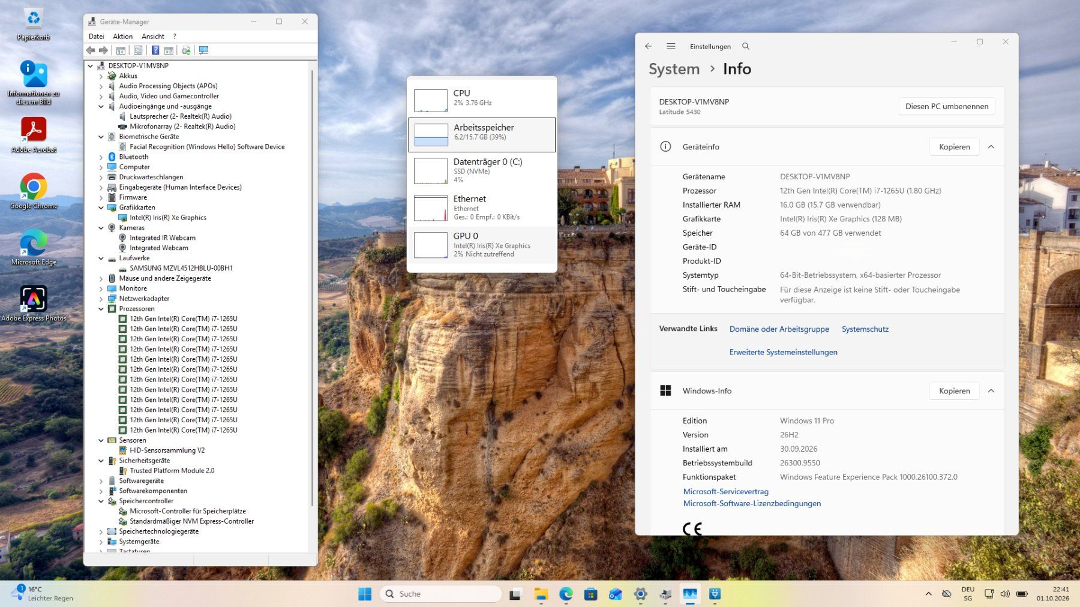
Task: Click Kopieren next to Windows-Info
Action: click(x=955, y=391)
